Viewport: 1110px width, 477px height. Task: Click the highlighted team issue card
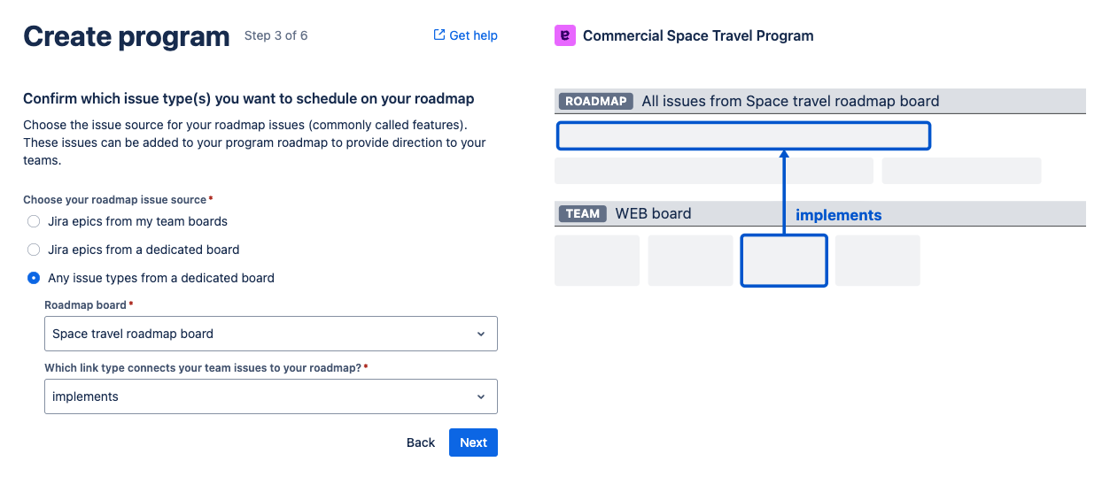(784, 260)
